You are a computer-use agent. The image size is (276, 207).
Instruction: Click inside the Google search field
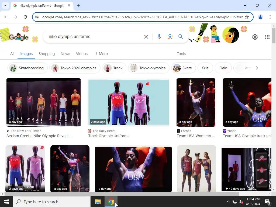point(95,37)
